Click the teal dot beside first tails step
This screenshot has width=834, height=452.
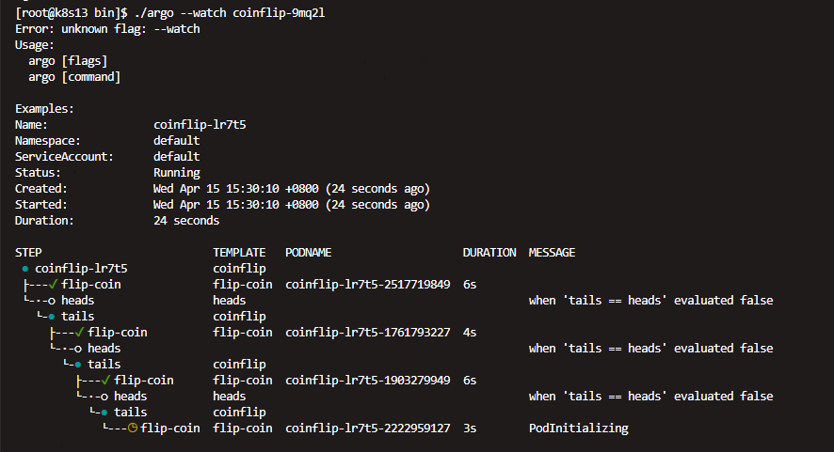click(x=52, y=317)
